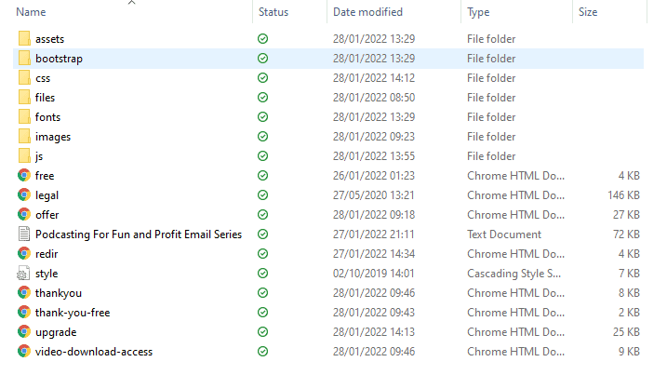Click the sync status checkmark on the offer row
Image resolution: width=667 pixels, height=375 pixels.
click(x=263, y=215)
